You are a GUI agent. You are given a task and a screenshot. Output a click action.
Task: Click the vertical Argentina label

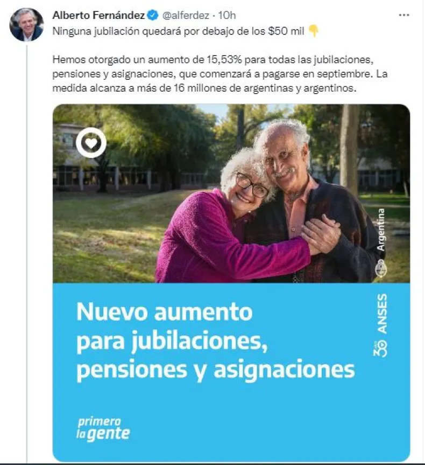click(x=381, y=230)
